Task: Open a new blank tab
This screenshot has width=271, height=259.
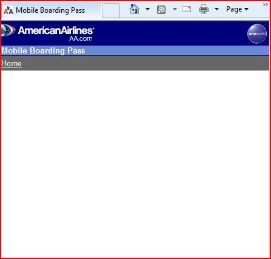Action: 111,10
